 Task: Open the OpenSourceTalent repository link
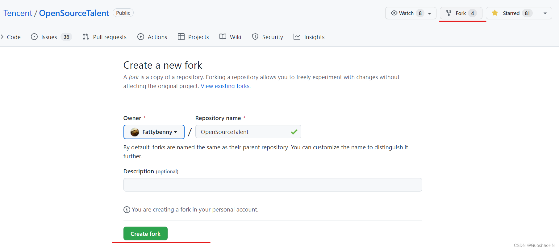(74, 13)
